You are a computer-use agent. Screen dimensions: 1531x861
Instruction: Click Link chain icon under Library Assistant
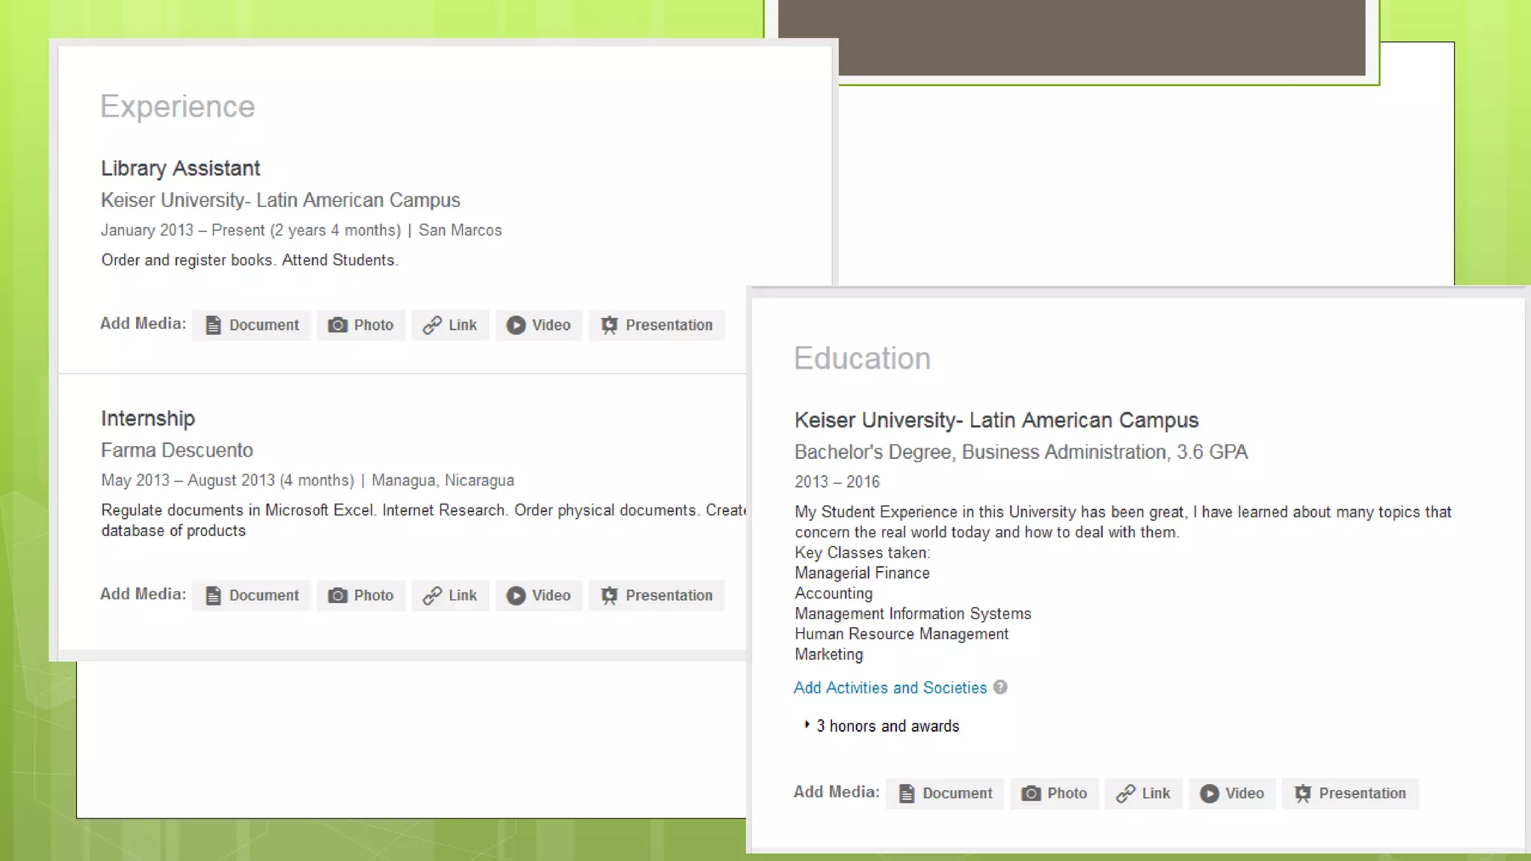[x=432, y=325]
